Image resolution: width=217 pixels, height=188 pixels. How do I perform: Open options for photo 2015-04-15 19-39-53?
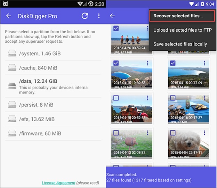[x=147, y=63]
